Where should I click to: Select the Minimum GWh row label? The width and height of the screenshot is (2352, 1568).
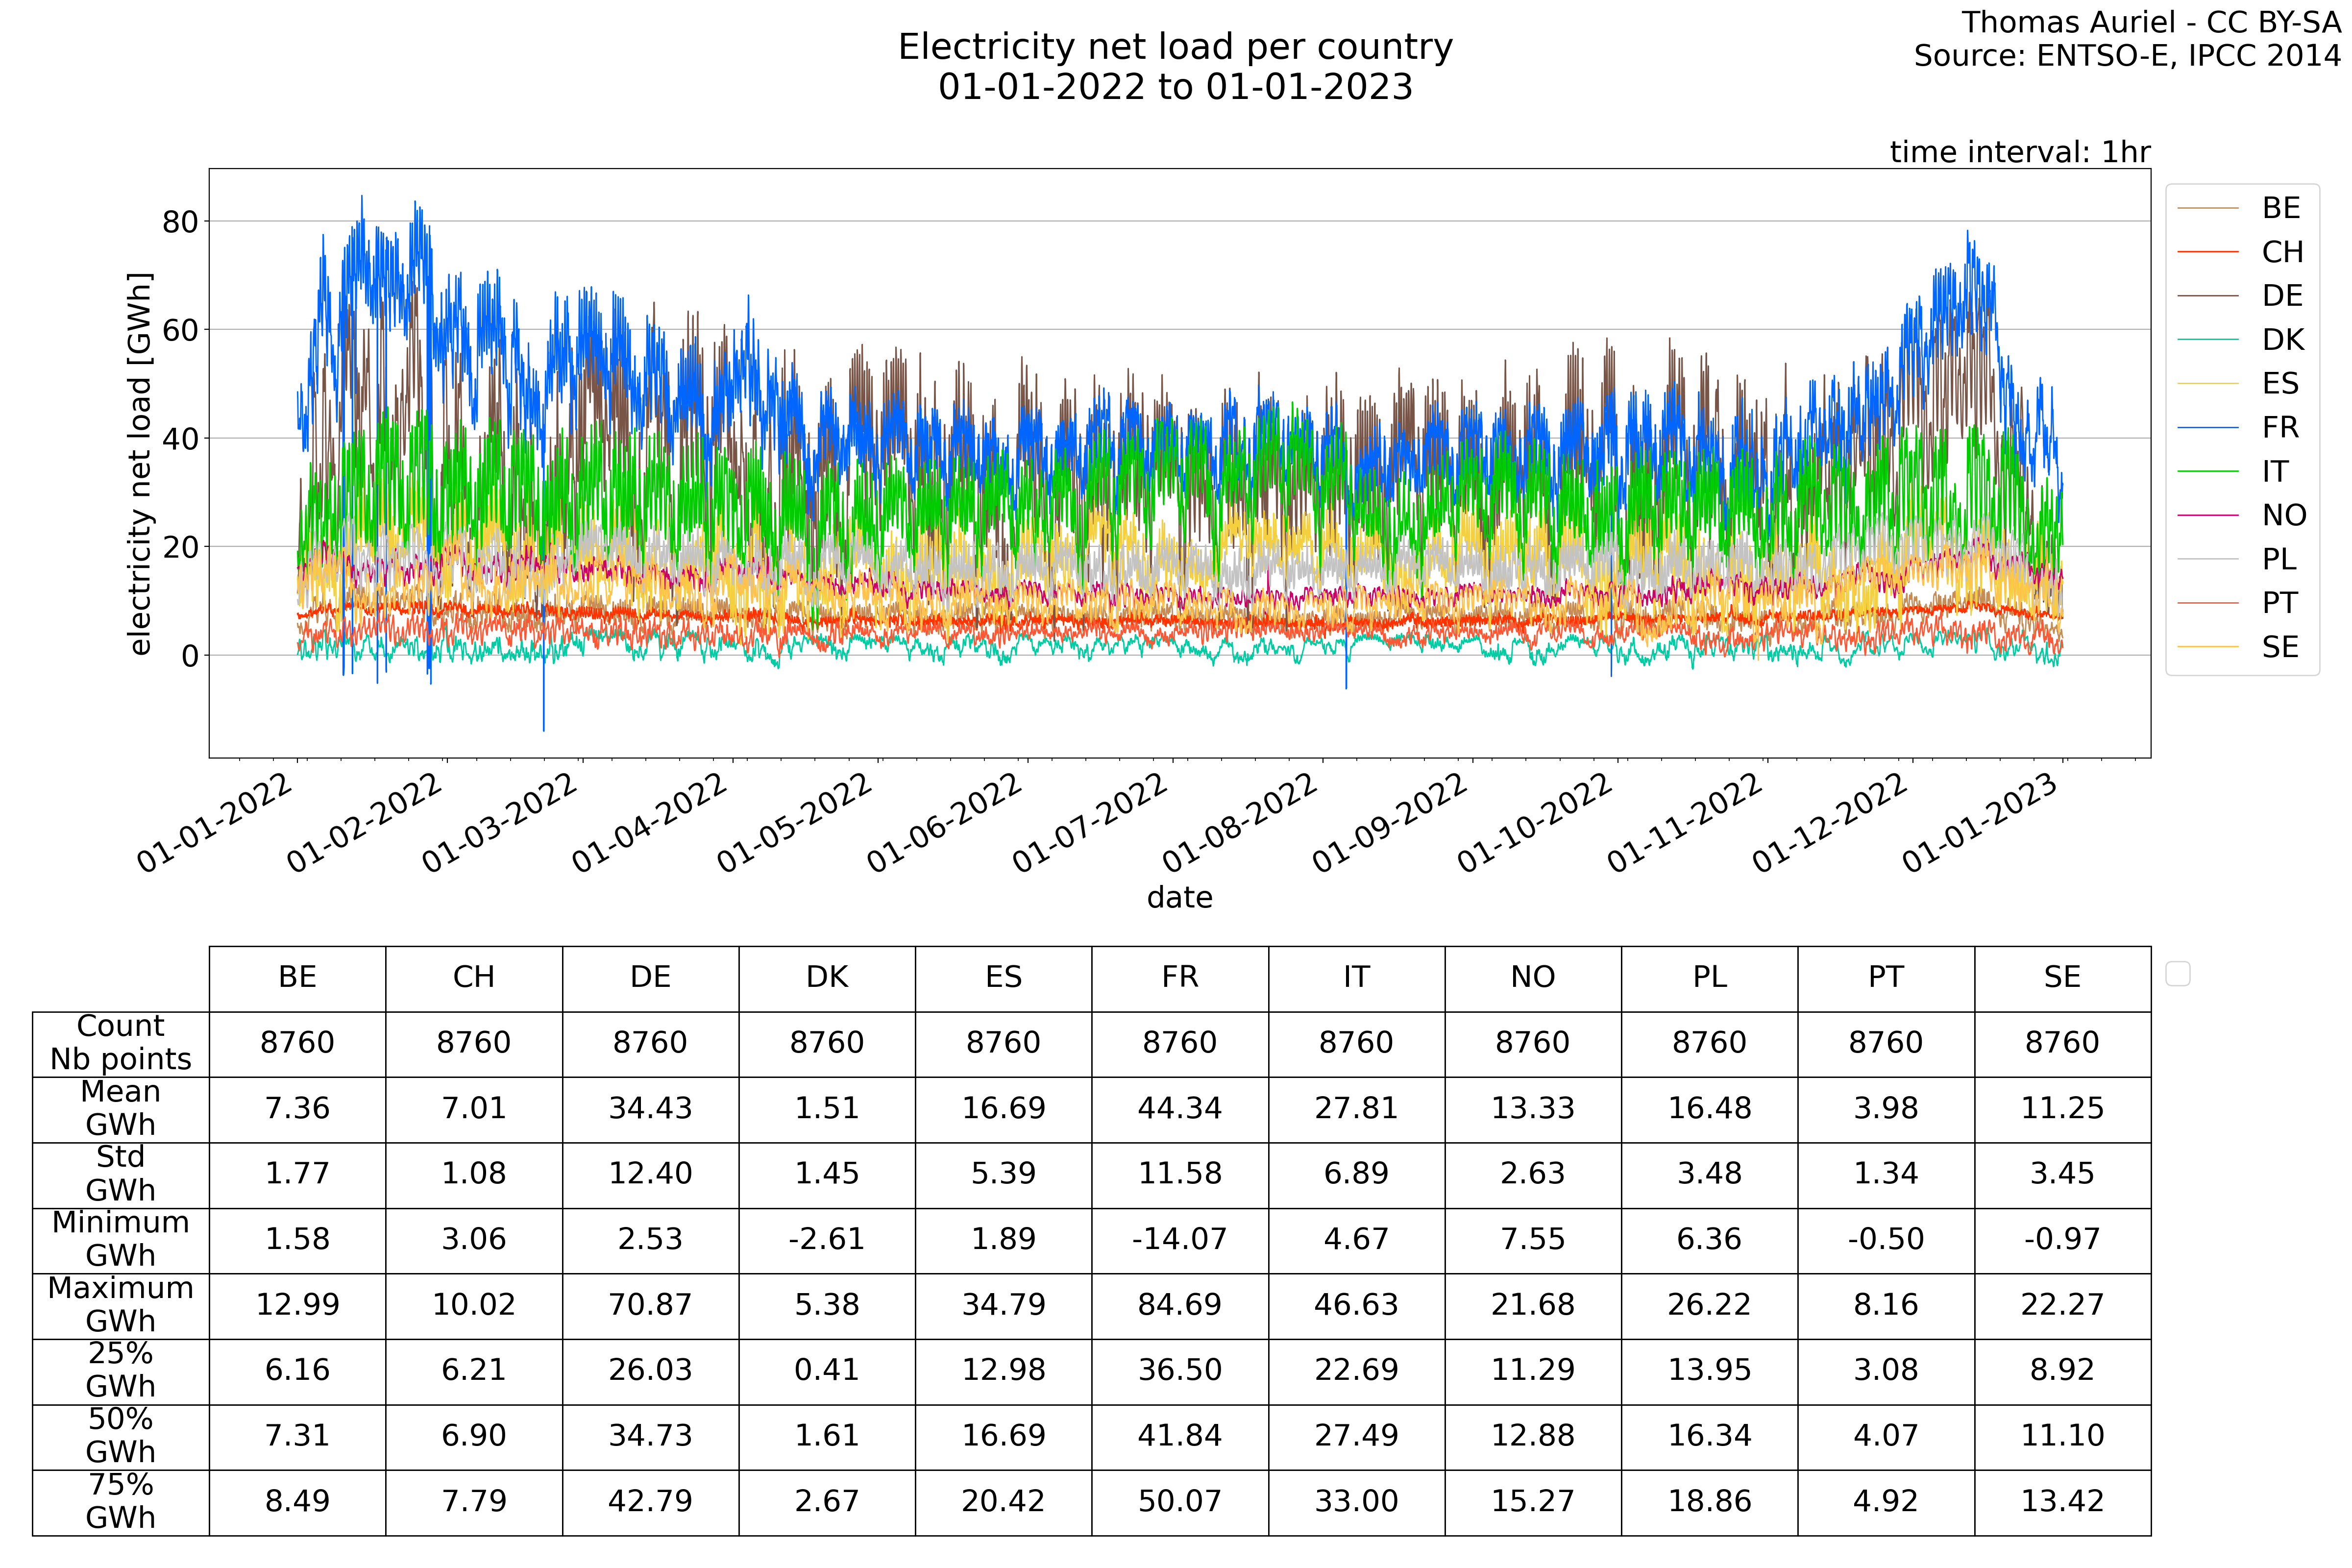click(120, 1239)
